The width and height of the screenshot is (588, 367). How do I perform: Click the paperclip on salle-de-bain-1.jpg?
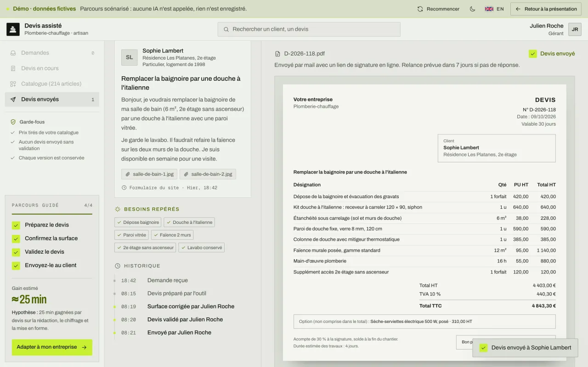128,174
